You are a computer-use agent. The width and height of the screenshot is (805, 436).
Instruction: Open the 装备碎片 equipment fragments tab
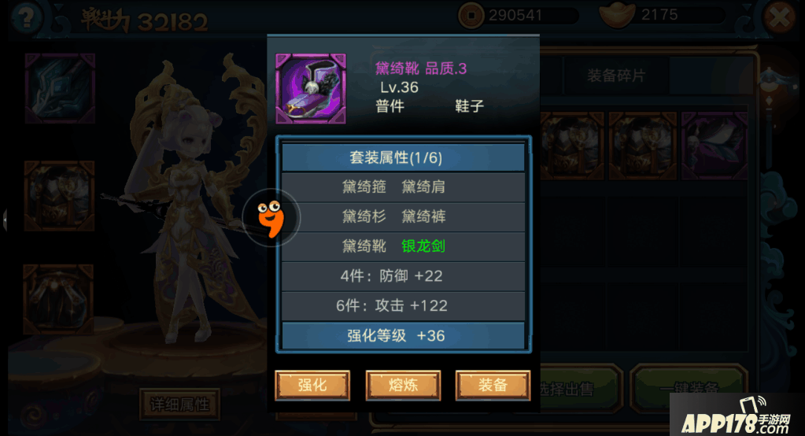[616, 76]
